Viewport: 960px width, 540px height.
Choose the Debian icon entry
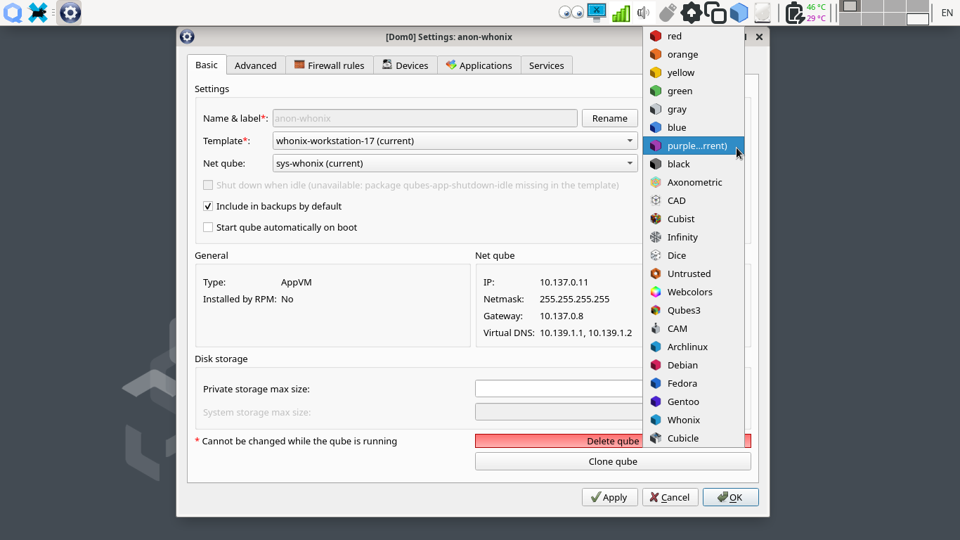[x=694, y=365]
